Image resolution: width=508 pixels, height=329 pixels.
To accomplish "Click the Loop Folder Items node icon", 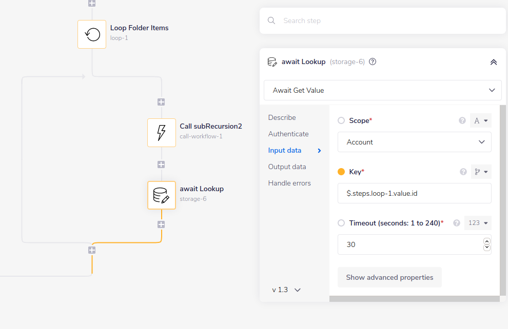I will [x=92, y=34].
